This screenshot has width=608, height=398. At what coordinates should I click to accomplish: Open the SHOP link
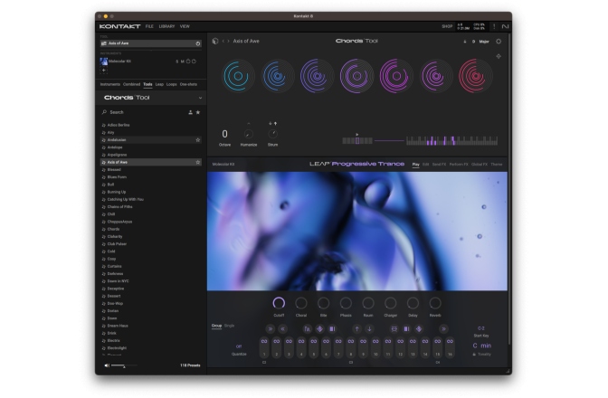pos(447,26)
